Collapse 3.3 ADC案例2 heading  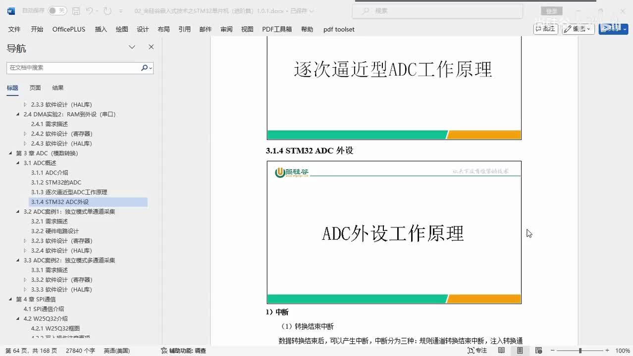[18, 260]
